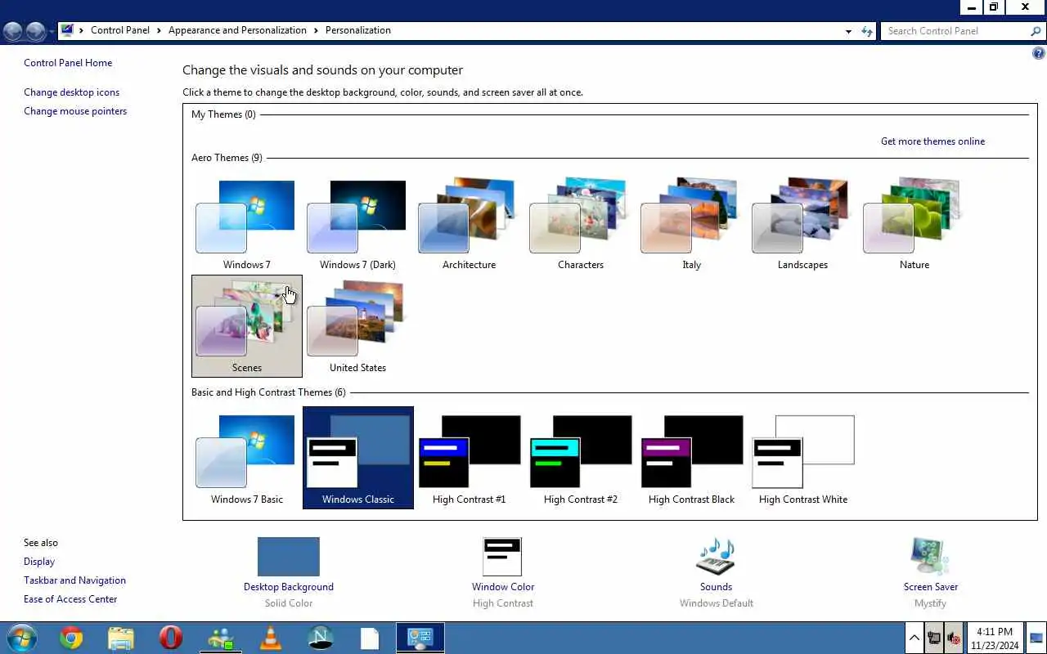
Task: Pick the Nature theme
Action: tap(914, 223)
